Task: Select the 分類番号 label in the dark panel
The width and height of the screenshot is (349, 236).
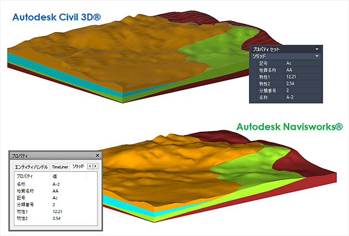Action: pyautogui.click(x=268, y=91)
